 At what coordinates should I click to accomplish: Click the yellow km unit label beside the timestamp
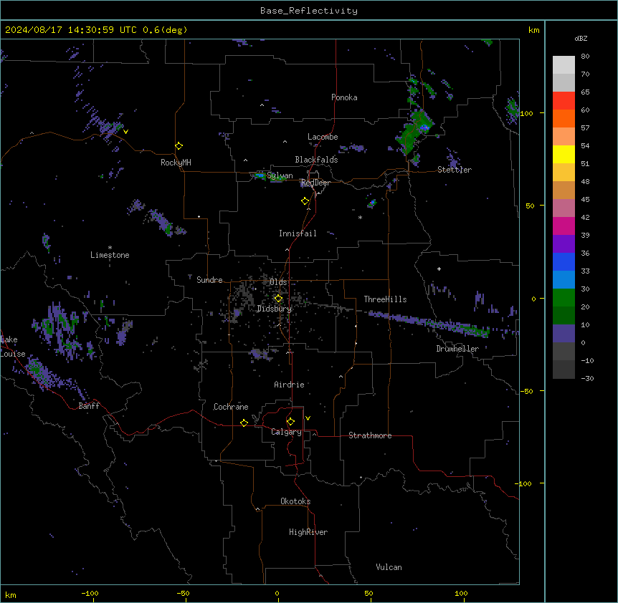[x=533, y=30]
